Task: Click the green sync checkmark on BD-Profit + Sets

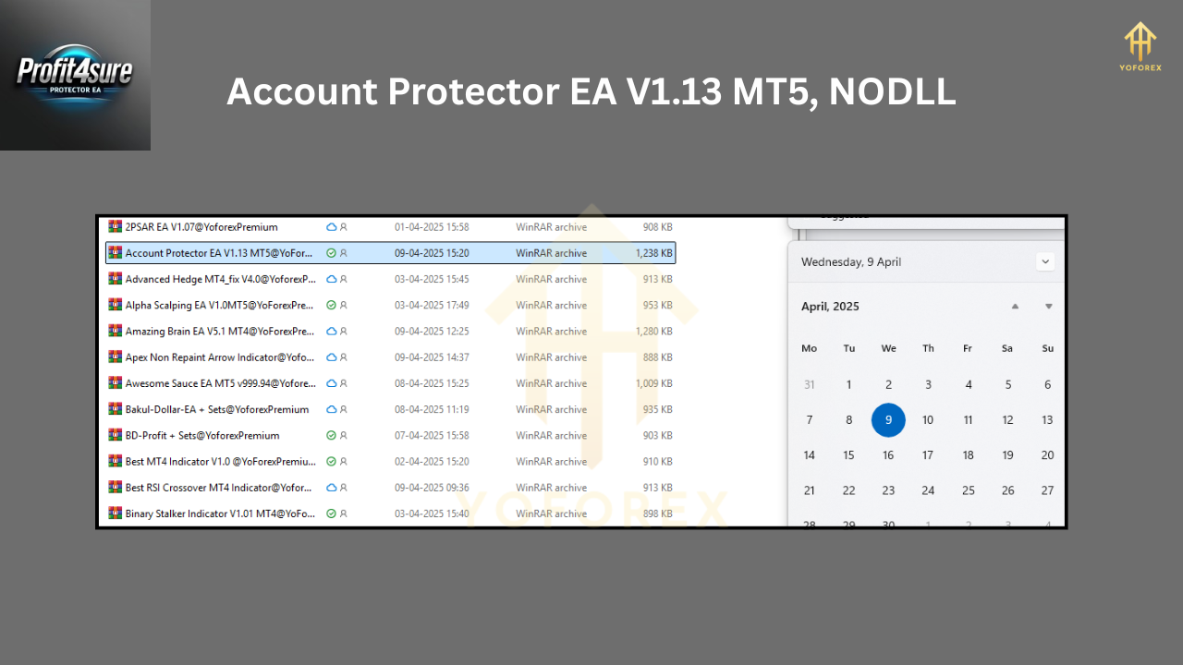Action: (x=332, y=435)
